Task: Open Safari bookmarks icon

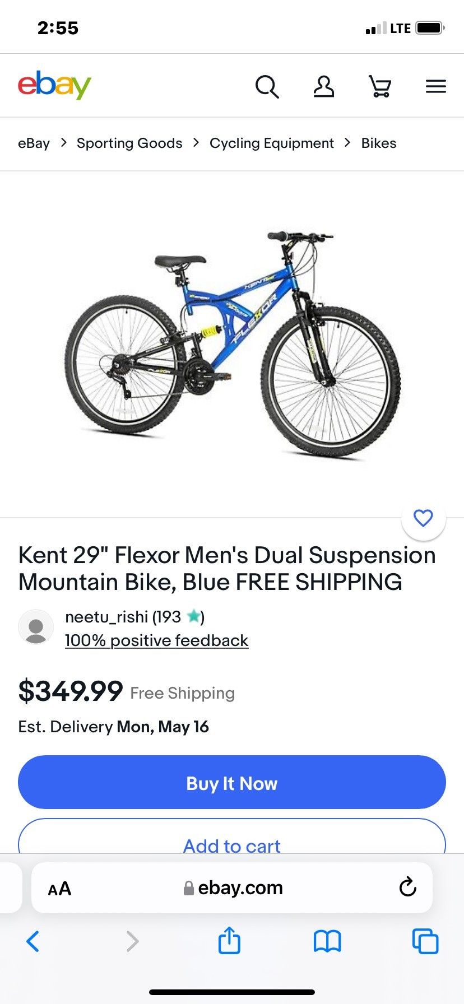Action: 327,941
